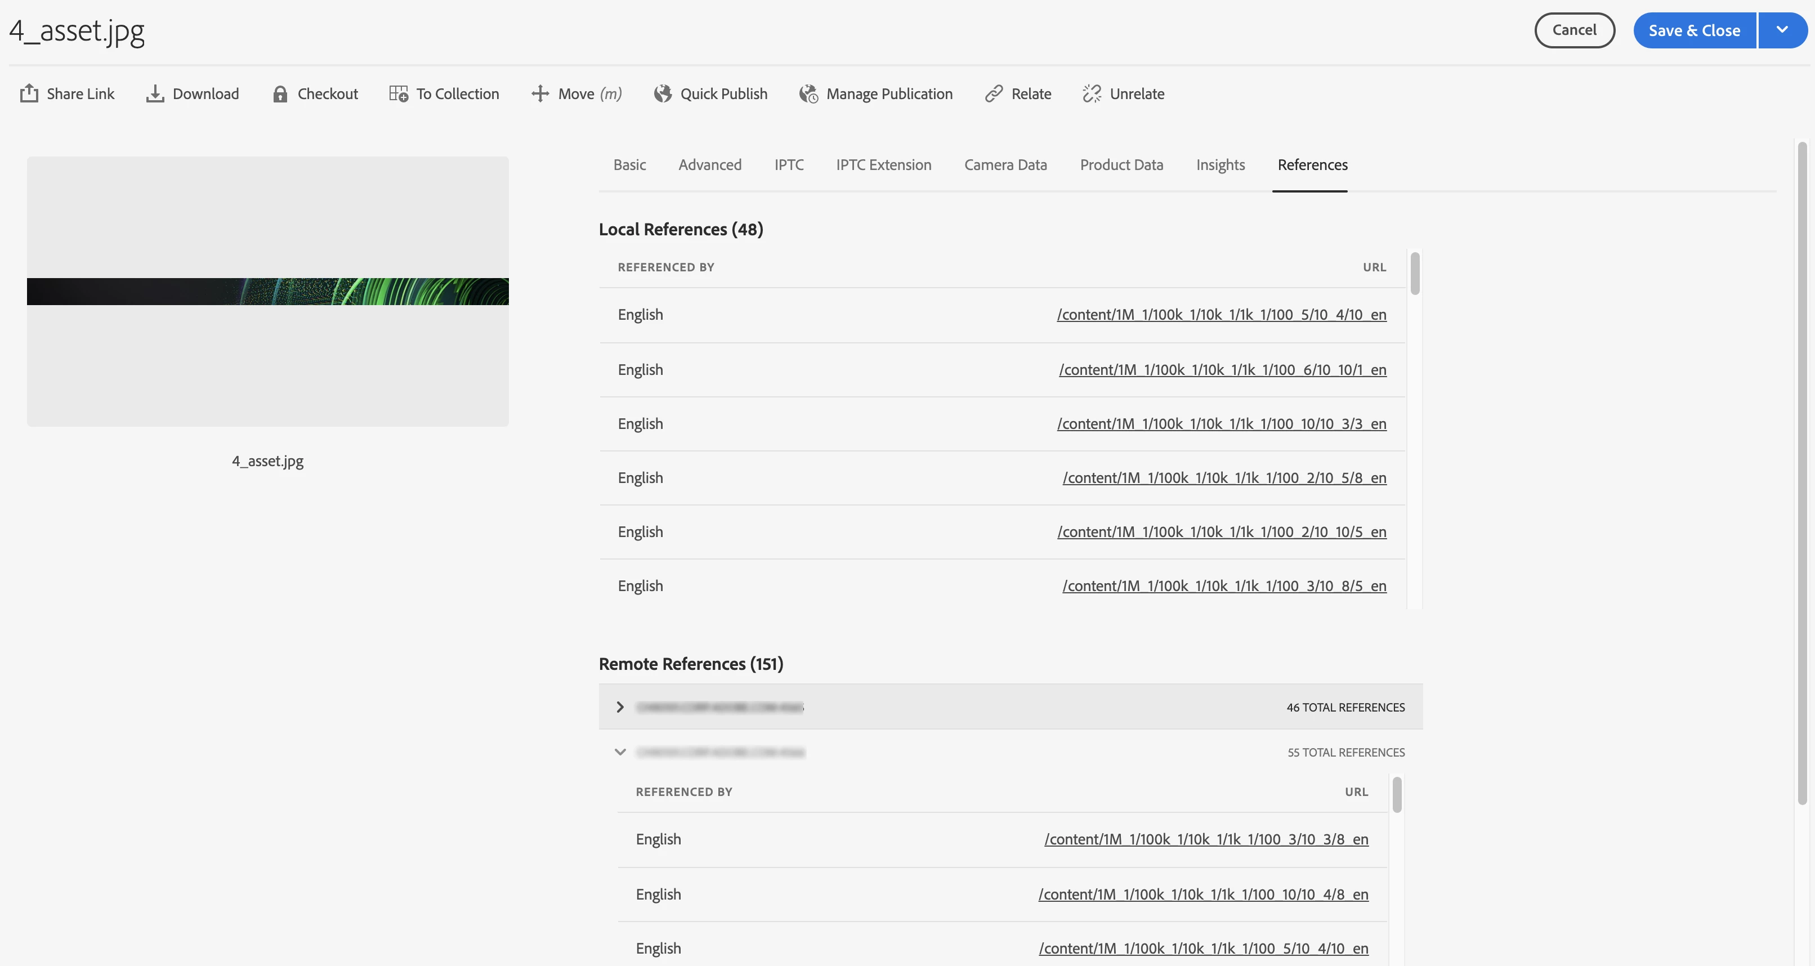Click the To Collection icon

pos(399,93)
